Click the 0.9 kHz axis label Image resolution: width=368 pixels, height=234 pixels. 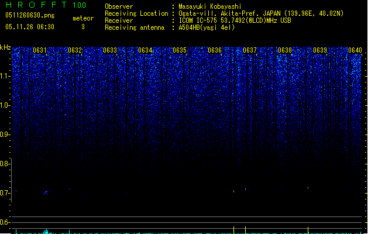coord(5,135)
